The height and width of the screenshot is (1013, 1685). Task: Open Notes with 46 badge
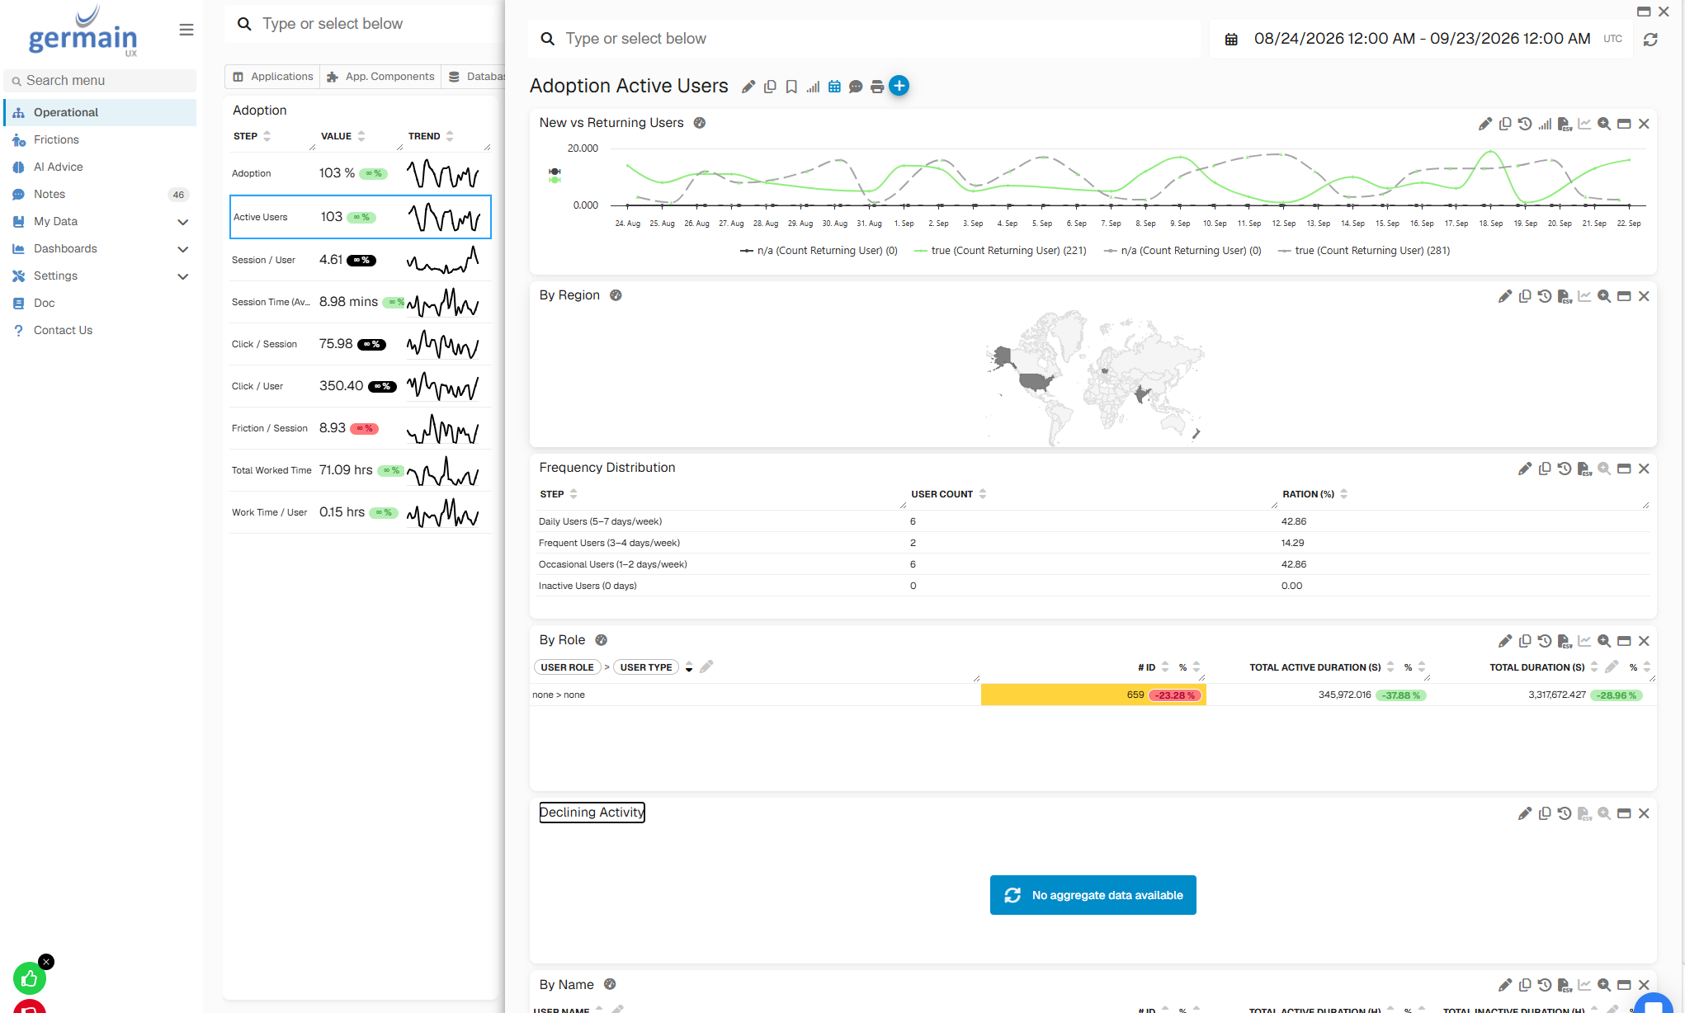coord(100,195)
